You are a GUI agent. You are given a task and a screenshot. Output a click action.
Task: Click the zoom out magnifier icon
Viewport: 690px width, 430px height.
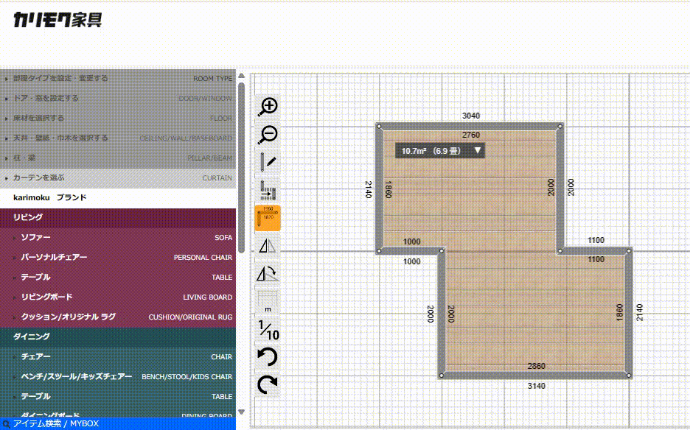pyautogui.click(x=268, y=135)
